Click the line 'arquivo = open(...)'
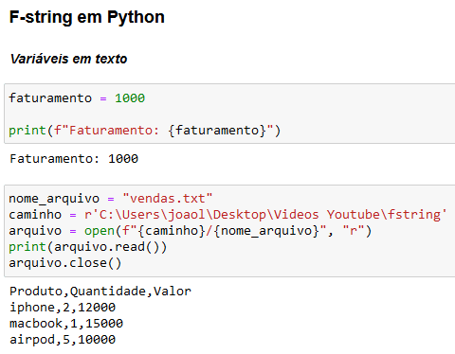Viewport: 455px width, 354px height. click(190, 231)
